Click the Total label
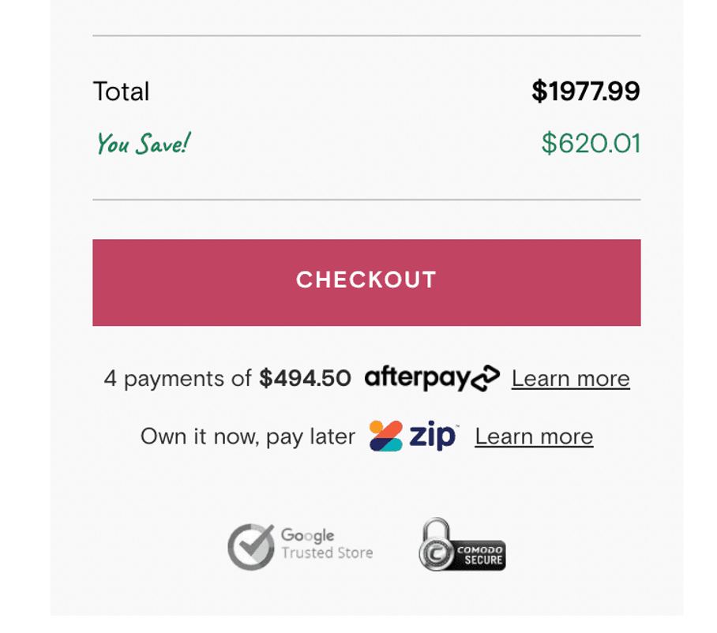The width and height of the screenshot is (717, 633). (x=121, y=92)
